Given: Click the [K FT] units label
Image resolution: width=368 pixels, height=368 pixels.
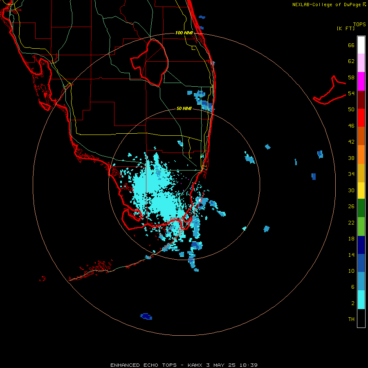Looking at the screenshot, I should tap(346, 28).
